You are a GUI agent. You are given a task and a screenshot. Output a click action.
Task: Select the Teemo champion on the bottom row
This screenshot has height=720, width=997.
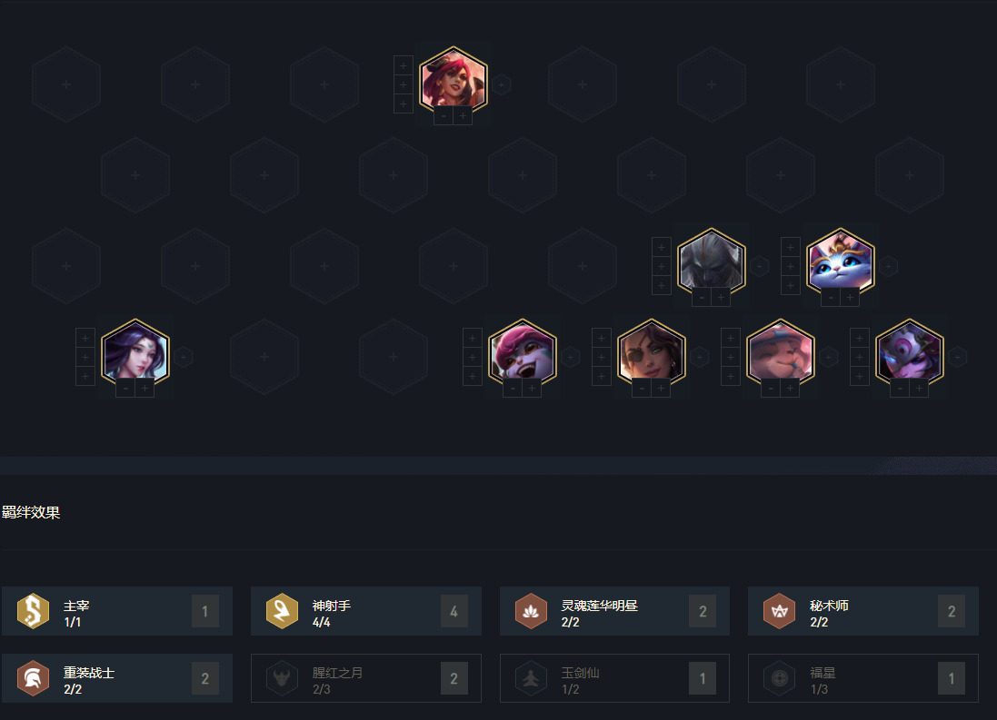tap(781, 352)
